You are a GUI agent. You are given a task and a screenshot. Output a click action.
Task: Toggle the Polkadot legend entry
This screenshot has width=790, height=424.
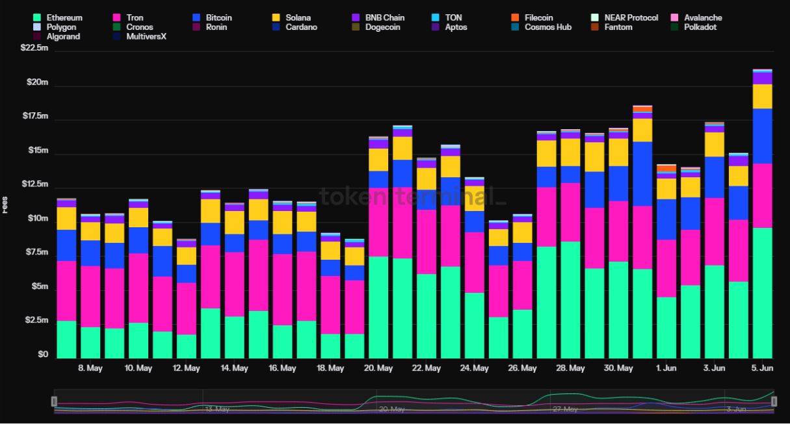coord(693,27)
